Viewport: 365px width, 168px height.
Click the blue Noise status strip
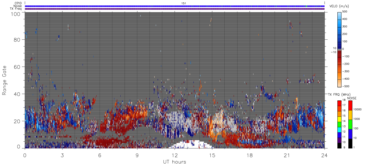175,6
